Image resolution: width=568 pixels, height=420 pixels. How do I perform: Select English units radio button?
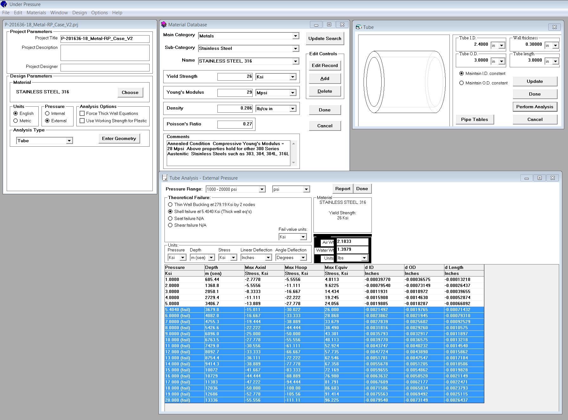[x=16, y=113]
